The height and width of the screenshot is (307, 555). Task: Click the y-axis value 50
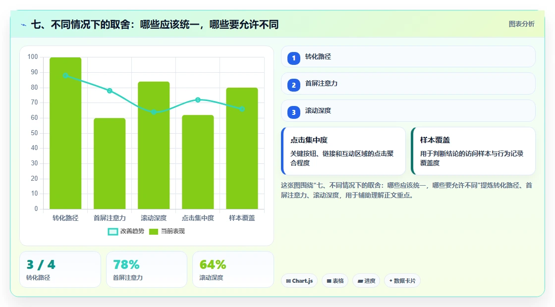34,133
